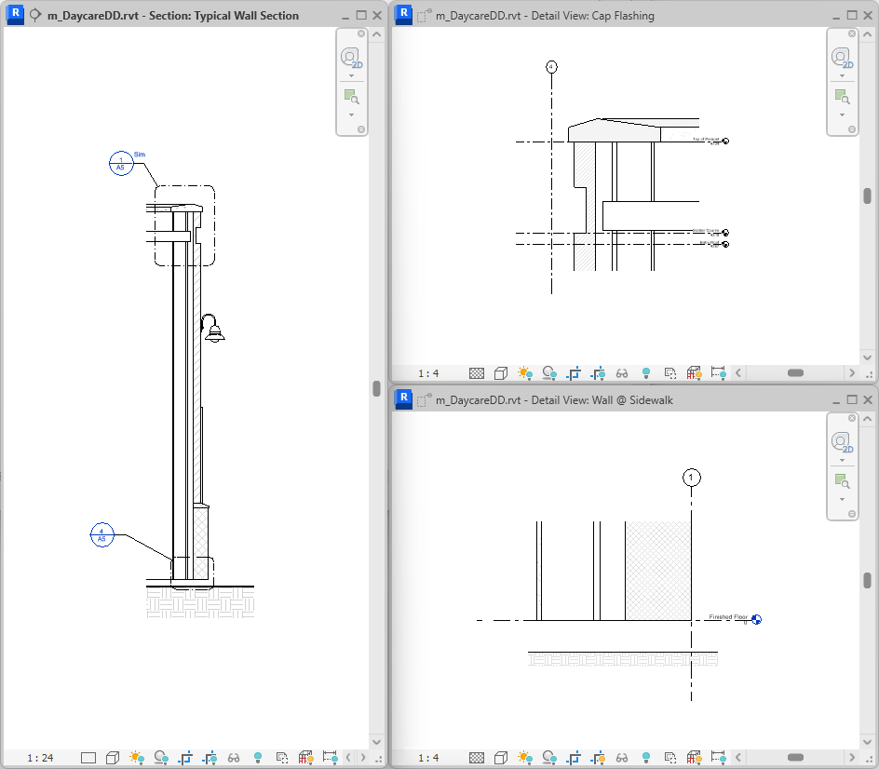The height and width of the screenshot is (769, 879).
Task: Open 2D steering wheel in Typical Wall Section view
Action: [x=351, y=59]
